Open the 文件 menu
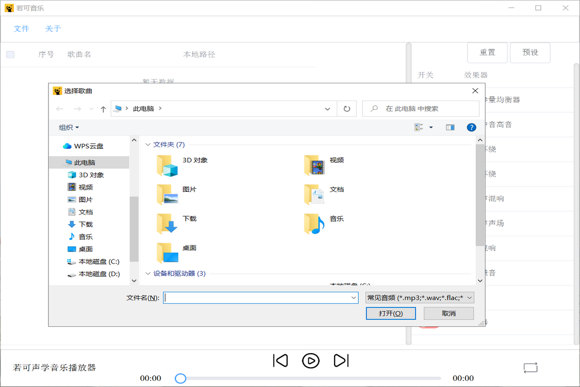 pos(21,28)
